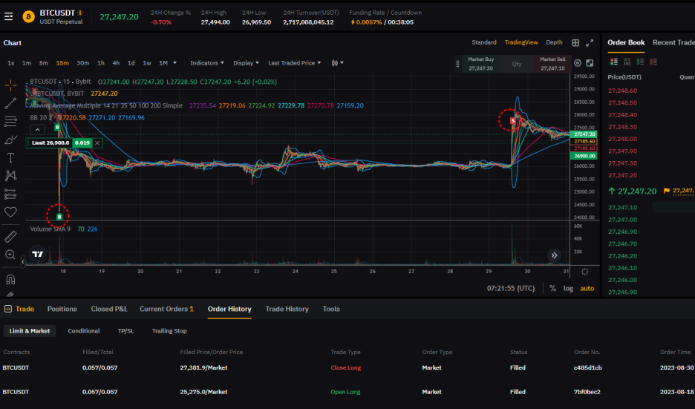Select the ruler measure tool
Image resolution: width=695 pixels, height=409 pixels.
coord(10,237)
